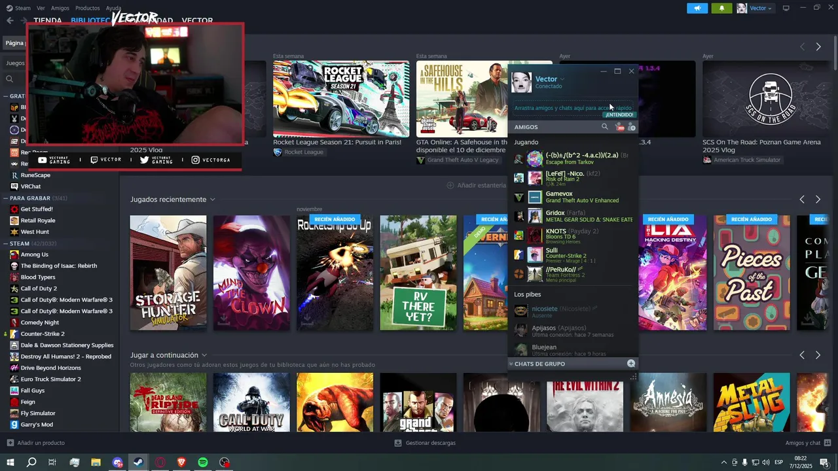Open the Mind the Clown game cover
The image size is (838, 471).
click(251, 273)
